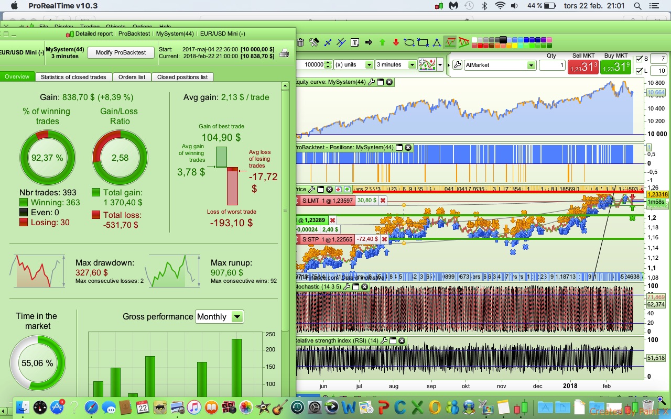The width and height of the screenshot is (671, 419).
Task: Select the blue parallel channel drawing tool
Action: [x=341, y=42]
